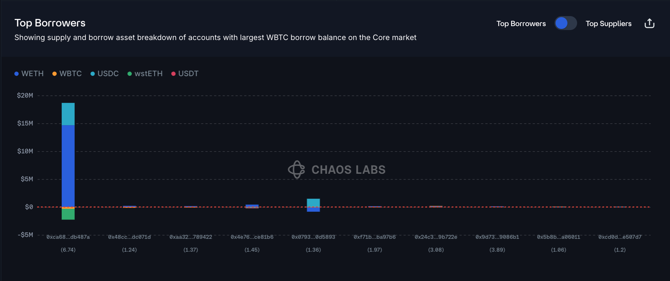
Task: Select address label 0x9d73...9086b1
Action: tap(497, 237)
